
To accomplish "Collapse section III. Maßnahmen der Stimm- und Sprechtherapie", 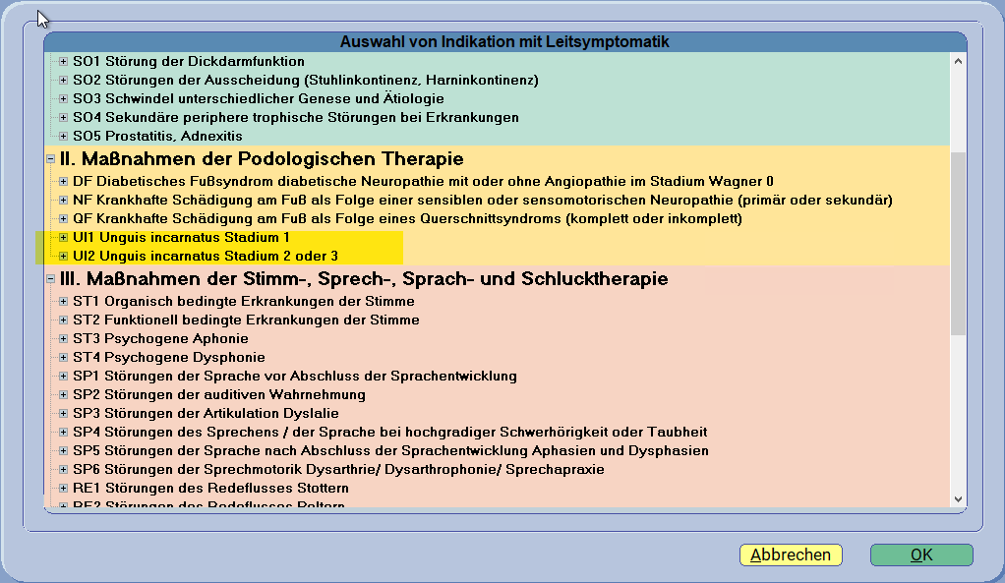I will pos(49,279).
